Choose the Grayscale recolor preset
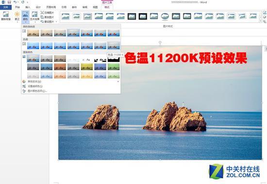Image resolution: width=267 pixels, height=184 pixels. tap(47, 59)
